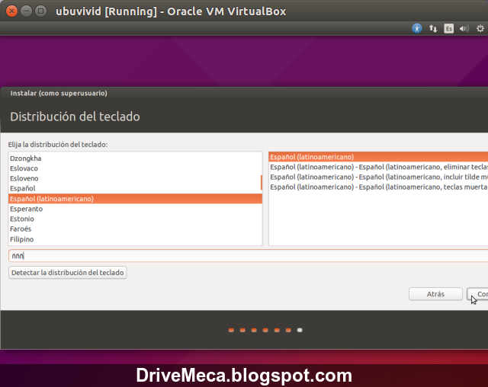Click the language list scrollbar handle
This screenshot has width=488, height=387.
pyautogui.click(x=262, y=183)
